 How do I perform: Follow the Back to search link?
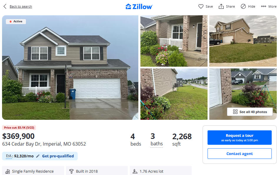click(x=21, y=6)
